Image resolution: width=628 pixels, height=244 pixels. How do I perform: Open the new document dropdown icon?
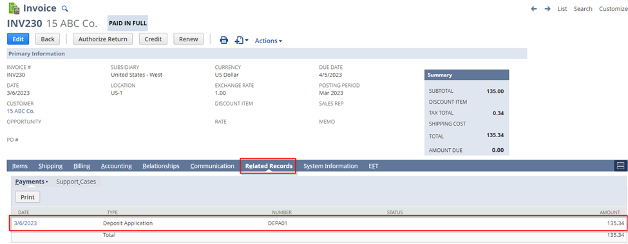242,40
